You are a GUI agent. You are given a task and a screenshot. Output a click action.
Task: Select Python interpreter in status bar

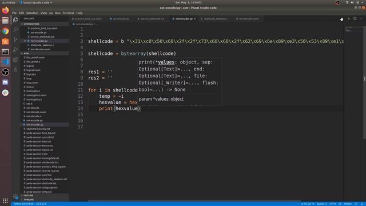pyautogui.click(x=23, y=204)
